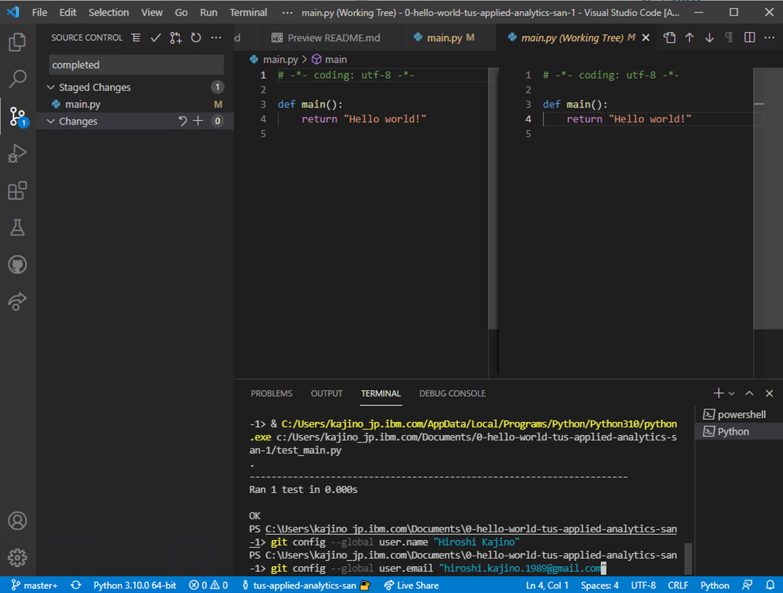The width and height of the screenshot is (783, 593).
Task: Collapse the Staged Changes section
Action: (x=51, y=87)
